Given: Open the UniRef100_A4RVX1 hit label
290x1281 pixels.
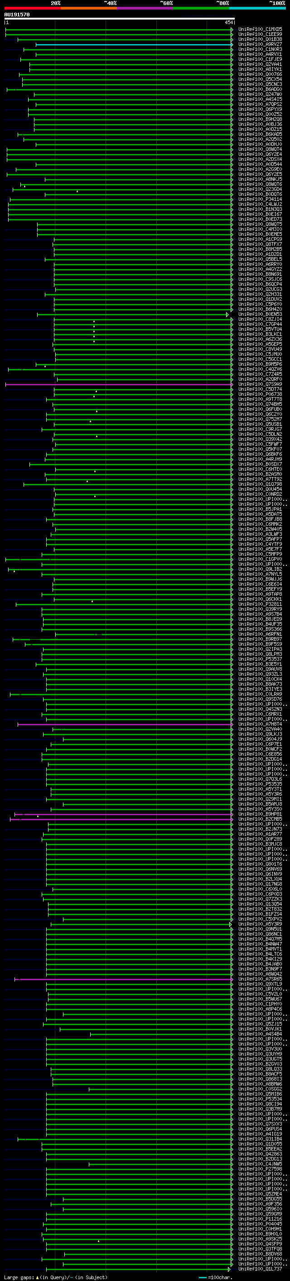Looking at the screenshot, I should coord(260,54).
